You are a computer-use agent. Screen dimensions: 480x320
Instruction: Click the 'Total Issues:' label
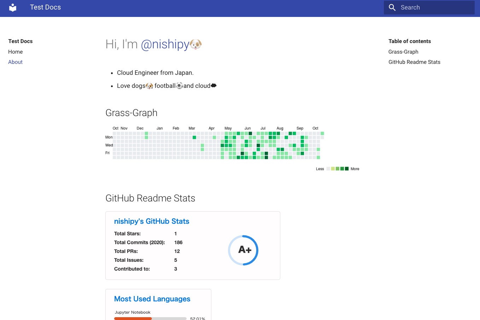click(129, 260)
